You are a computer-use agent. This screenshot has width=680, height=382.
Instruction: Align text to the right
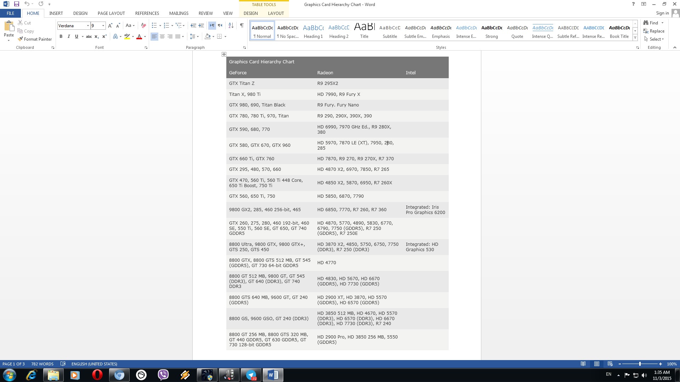[x=170, y=36]
